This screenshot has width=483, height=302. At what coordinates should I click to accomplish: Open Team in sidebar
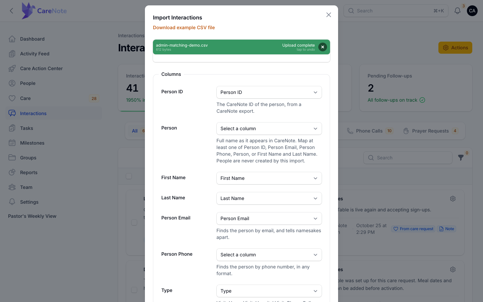[x=54, y=187]
